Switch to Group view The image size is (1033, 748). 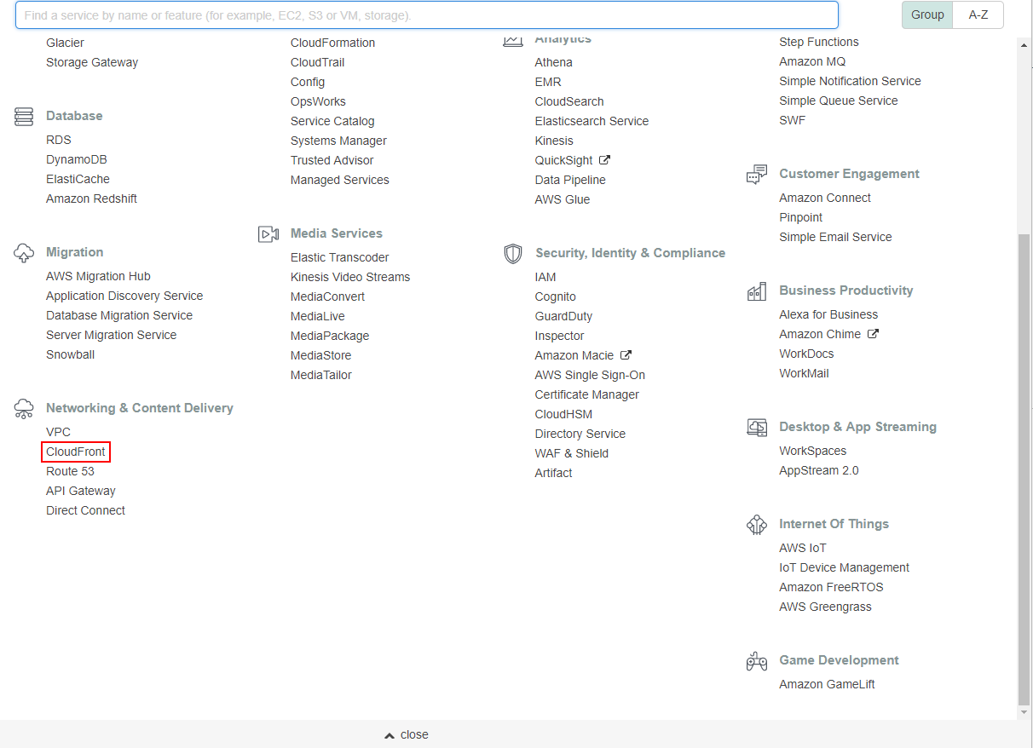click(x=927, y=14)
